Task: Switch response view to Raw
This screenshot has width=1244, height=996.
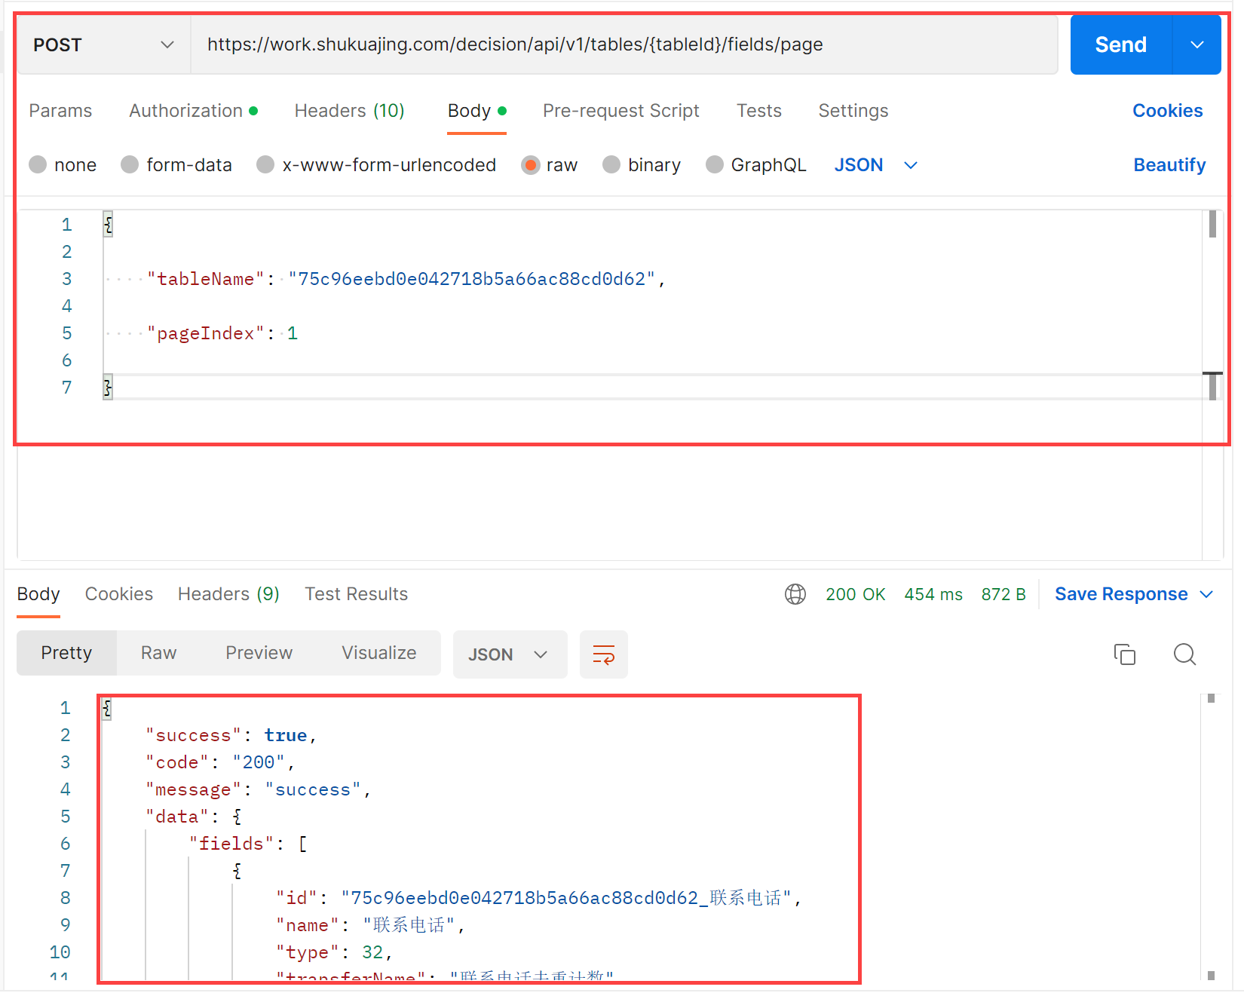Action: tap(158, 653)
